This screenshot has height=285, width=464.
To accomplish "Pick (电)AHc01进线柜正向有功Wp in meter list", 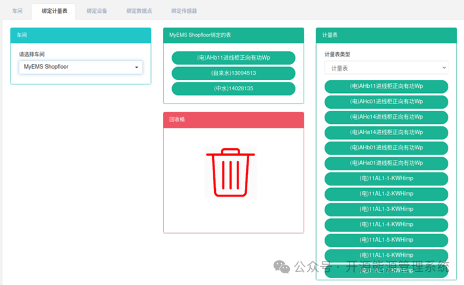I will [386, 102].
